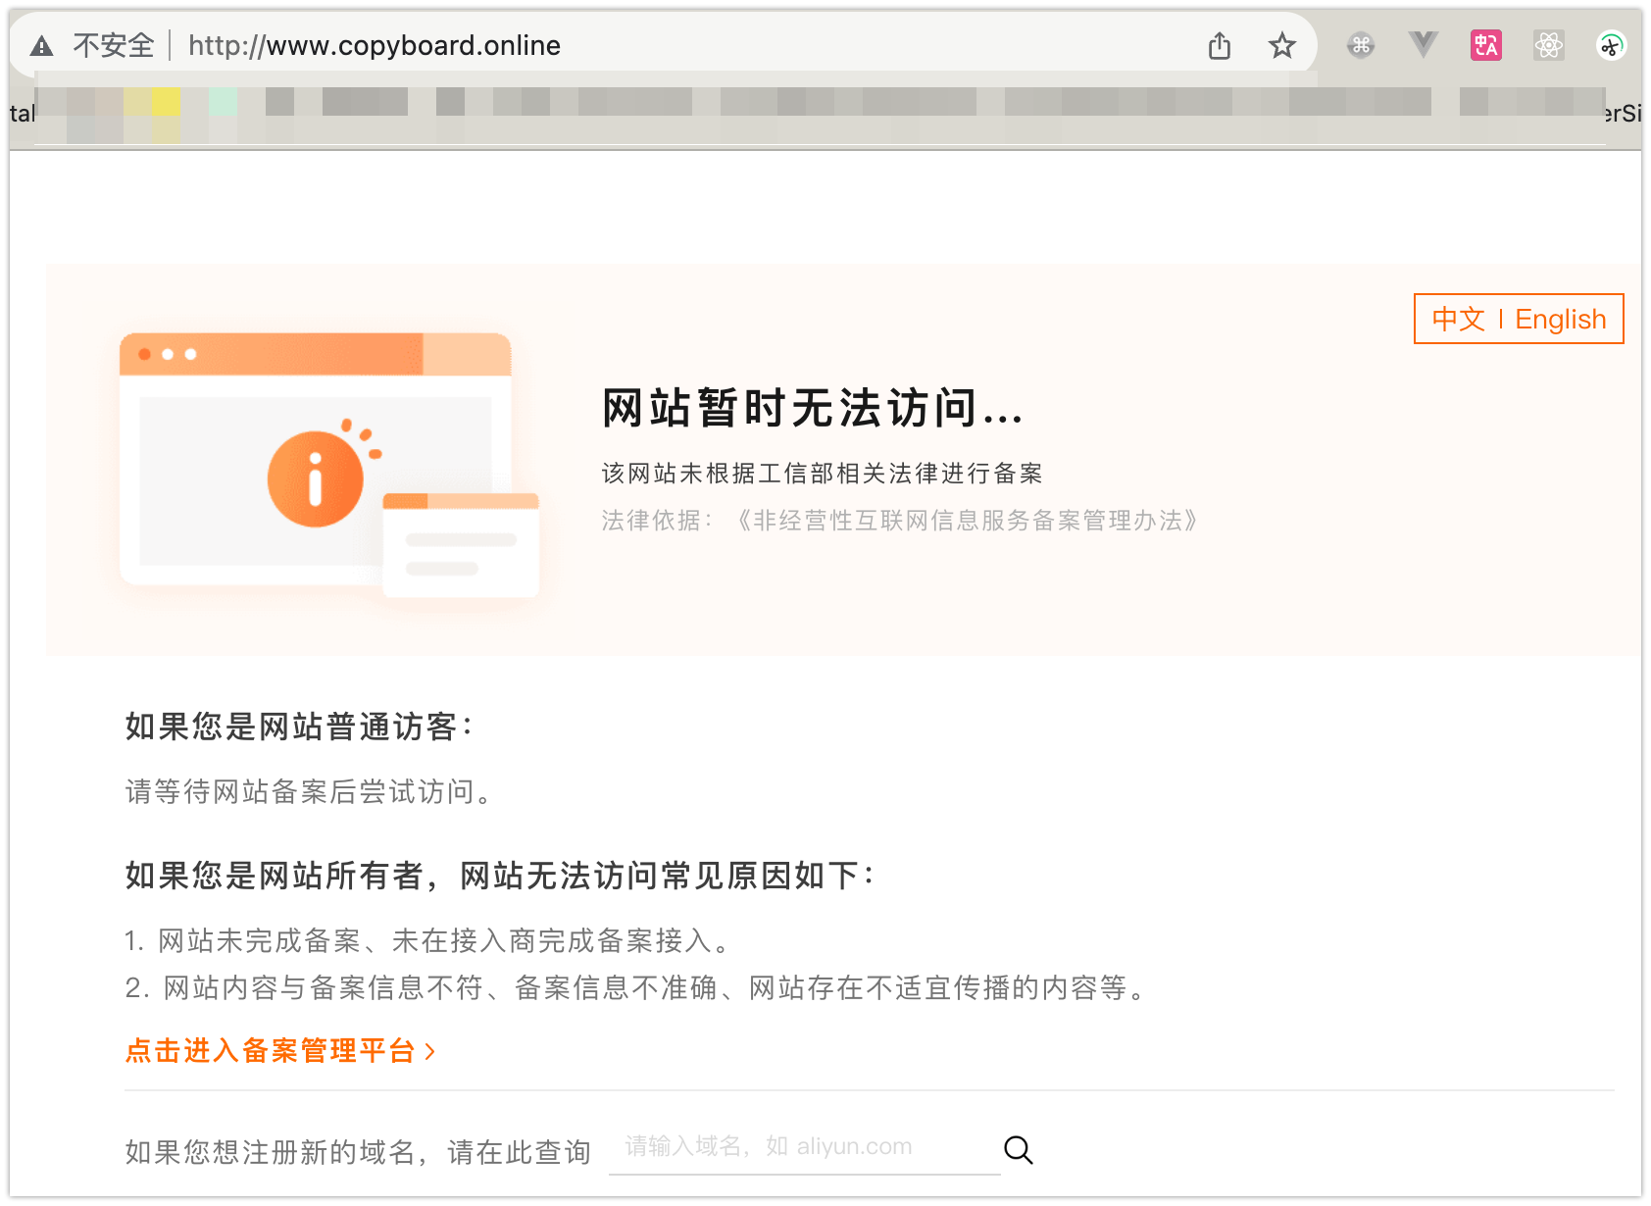Click the not-secure warning triangle icon
Viewport: 1651px width, 1206px height.
click(41, 46)
